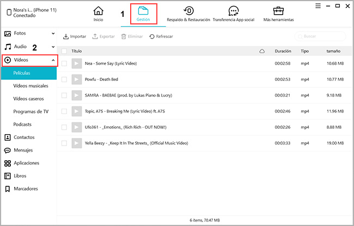The height and width of the screenshot is (226, 354).
Task: Click play thumbnail for Topic, A7S - Breaking Me
Action: point(77,111)
